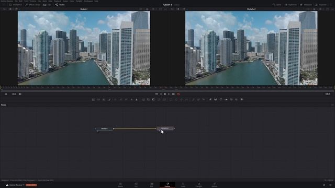
Task: Open right viewer zoom dropdown
Action: [x=172, y=9]
